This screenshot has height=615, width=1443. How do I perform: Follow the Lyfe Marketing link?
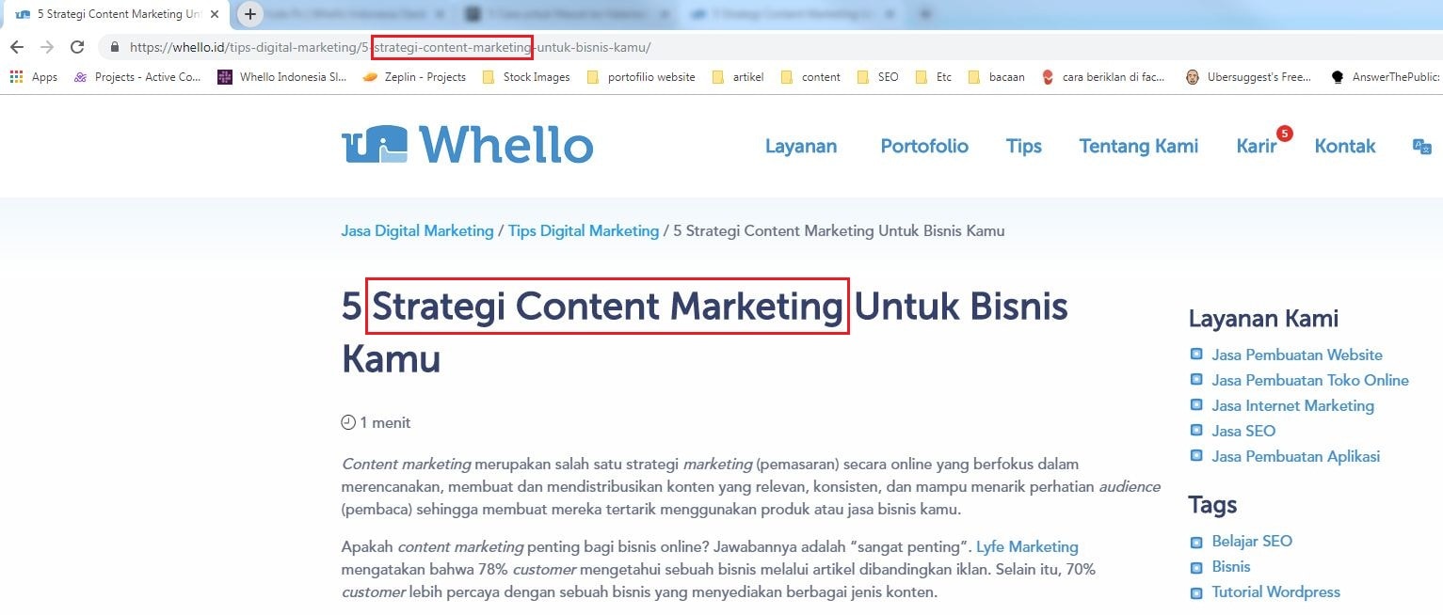pyautogui.click(x=1027, y=546)
